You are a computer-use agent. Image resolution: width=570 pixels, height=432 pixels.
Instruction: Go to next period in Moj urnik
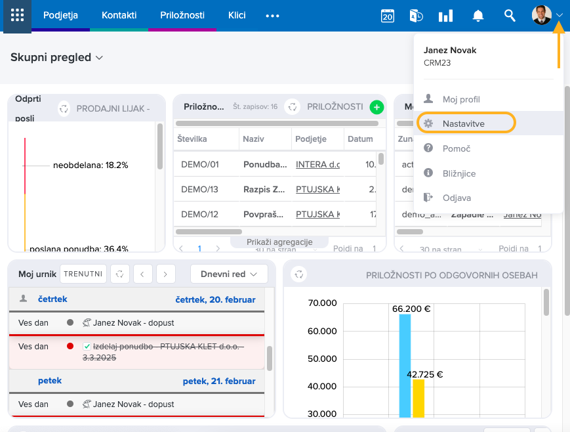coord(166,273)
